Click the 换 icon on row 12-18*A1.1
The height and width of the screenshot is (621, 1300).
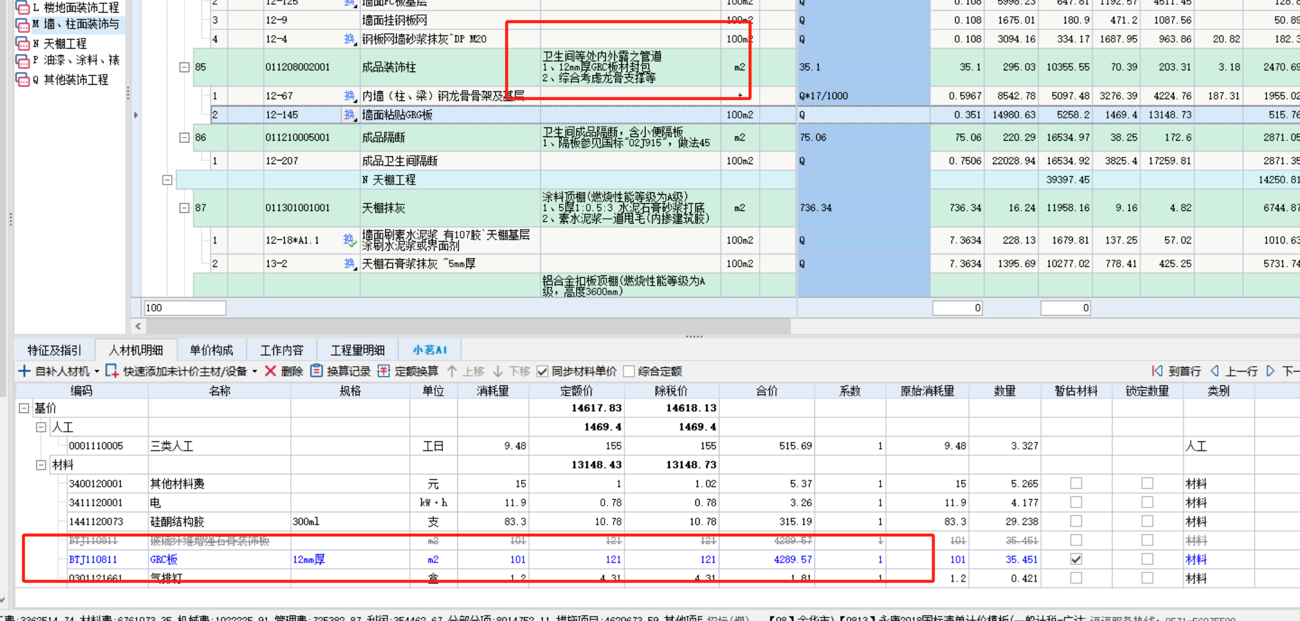point(350,240)
